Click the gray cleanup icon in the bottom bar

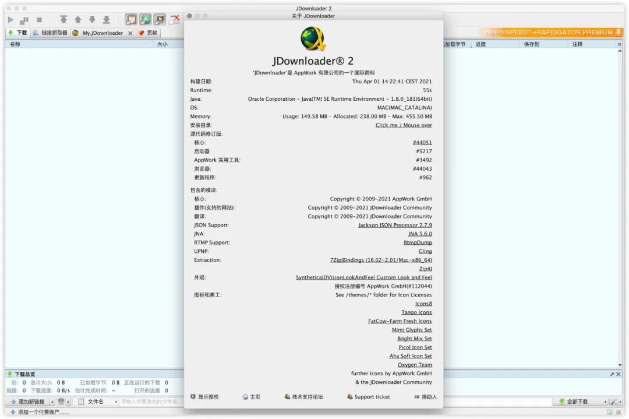tap(61, 402)
